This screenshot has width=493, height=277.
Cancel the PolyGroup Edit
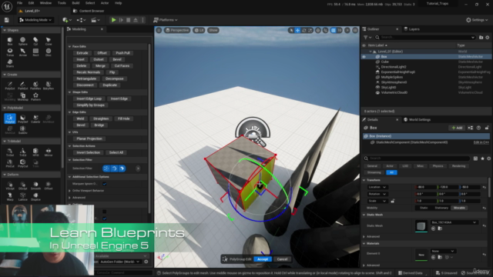pyautogui.click(x=282, y=259)
